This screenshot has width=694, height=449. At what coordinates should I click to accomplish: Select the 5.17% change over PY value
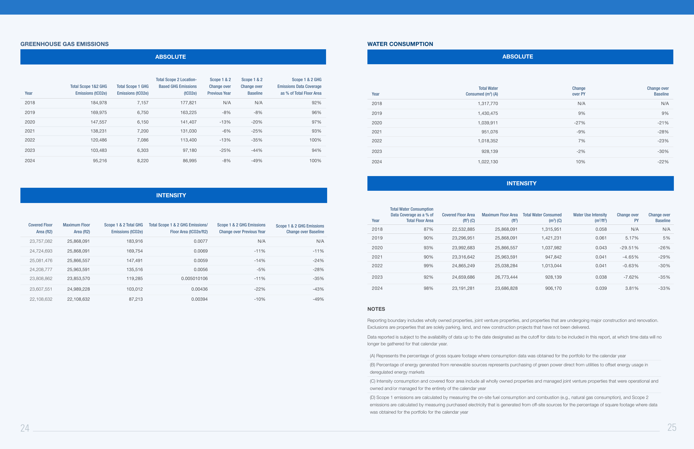[632, 238]
